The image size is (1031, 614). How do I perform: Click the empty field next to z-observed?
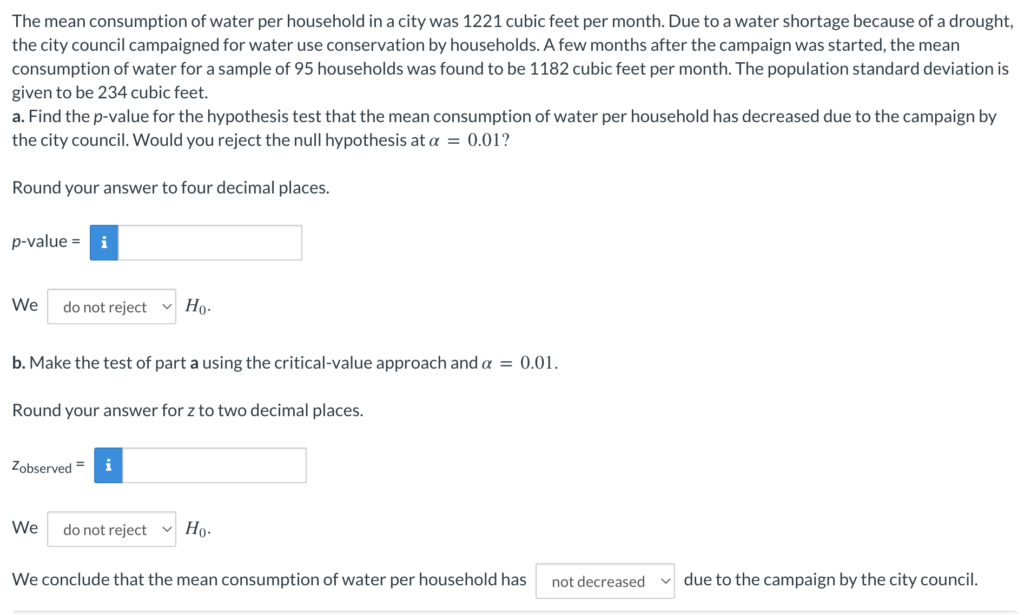pyautogui.click(x=214, y=465)
